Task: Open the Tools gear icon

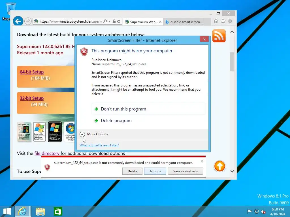Action: coord(230,21)
